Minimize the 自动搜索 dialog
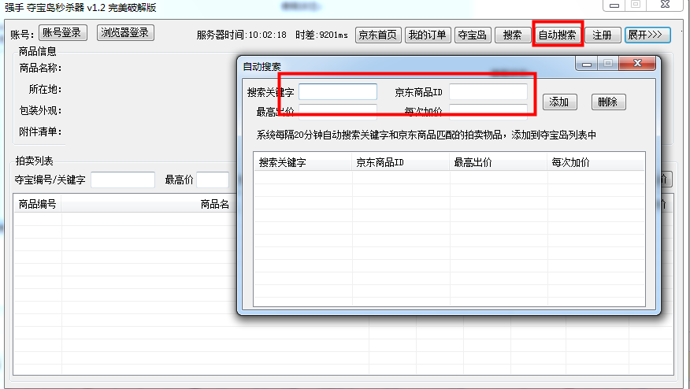The width and height of the screenshot is (690, 389). tap(587, 64)
